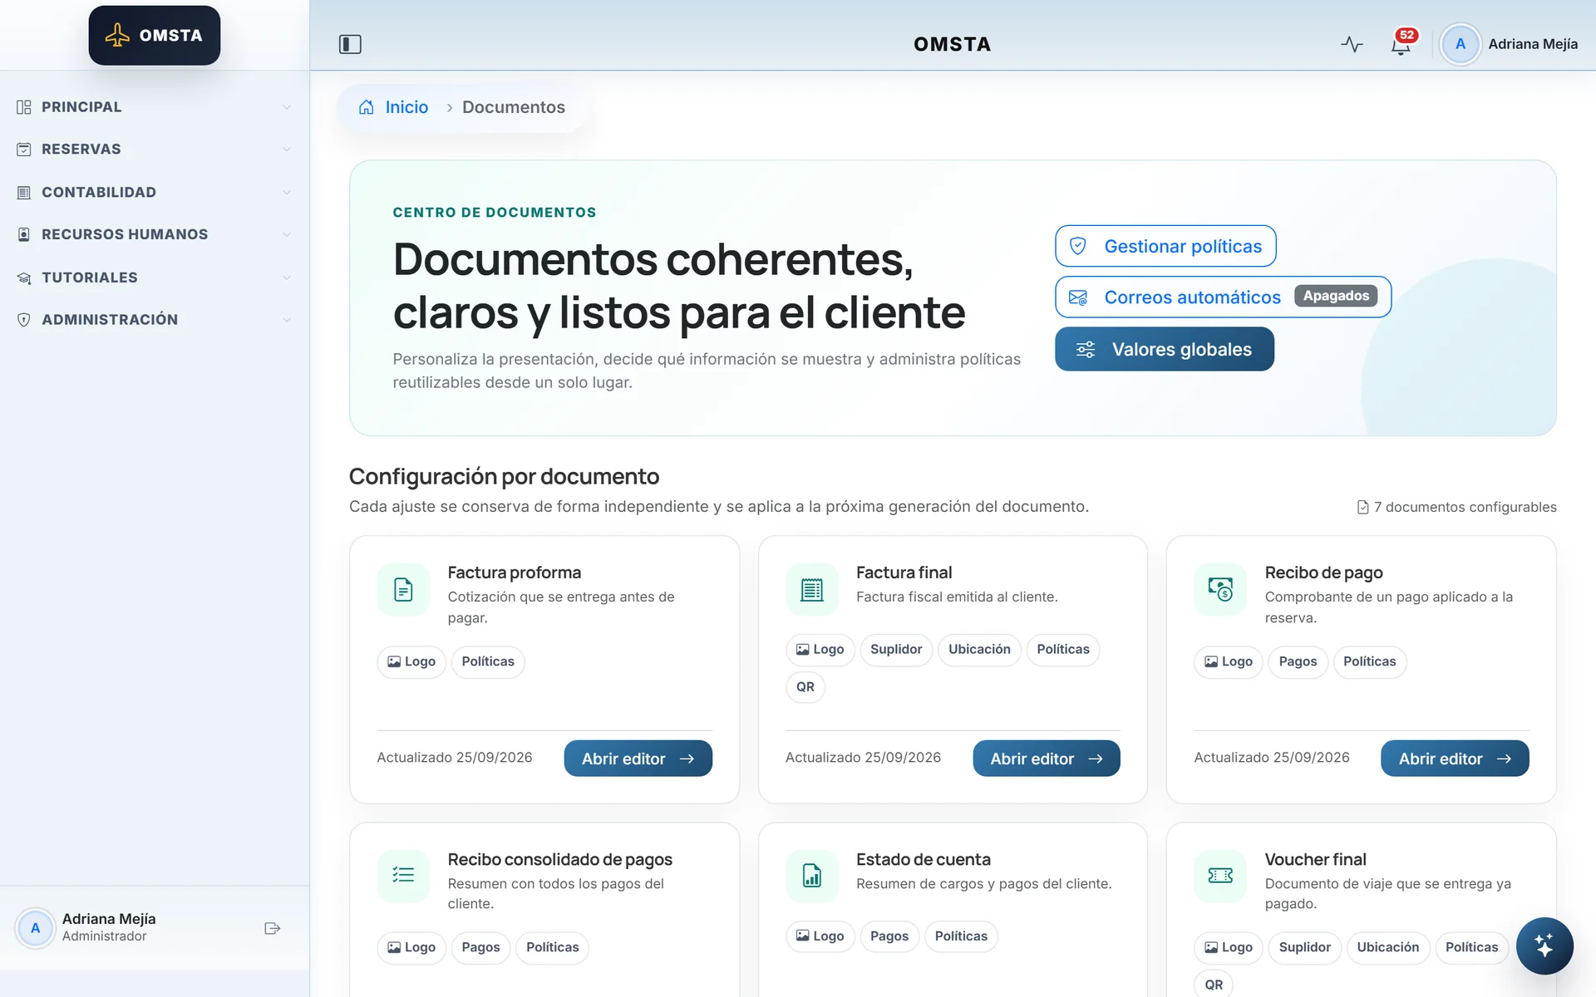Viewport: 1596px width, 997px height.
Task: Click the Recibo de pago icon
Action: (1220, 589)
